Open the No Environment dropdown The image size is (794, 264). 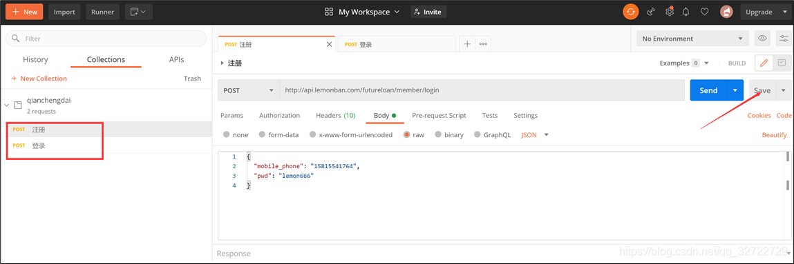tap(692, 39)
